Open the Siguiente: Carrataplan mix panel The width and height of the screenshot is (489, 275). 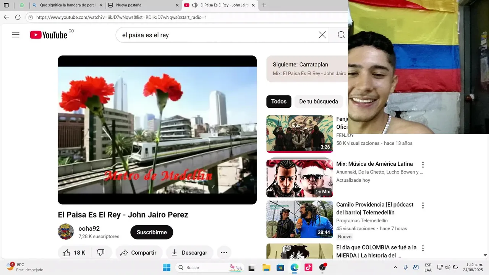pyautogui.click(x=308, y=69)
